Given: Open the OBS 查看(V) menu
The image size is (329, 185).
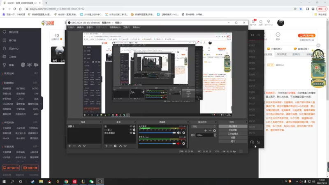Looking at the screenshot, I should click(90, 28).
